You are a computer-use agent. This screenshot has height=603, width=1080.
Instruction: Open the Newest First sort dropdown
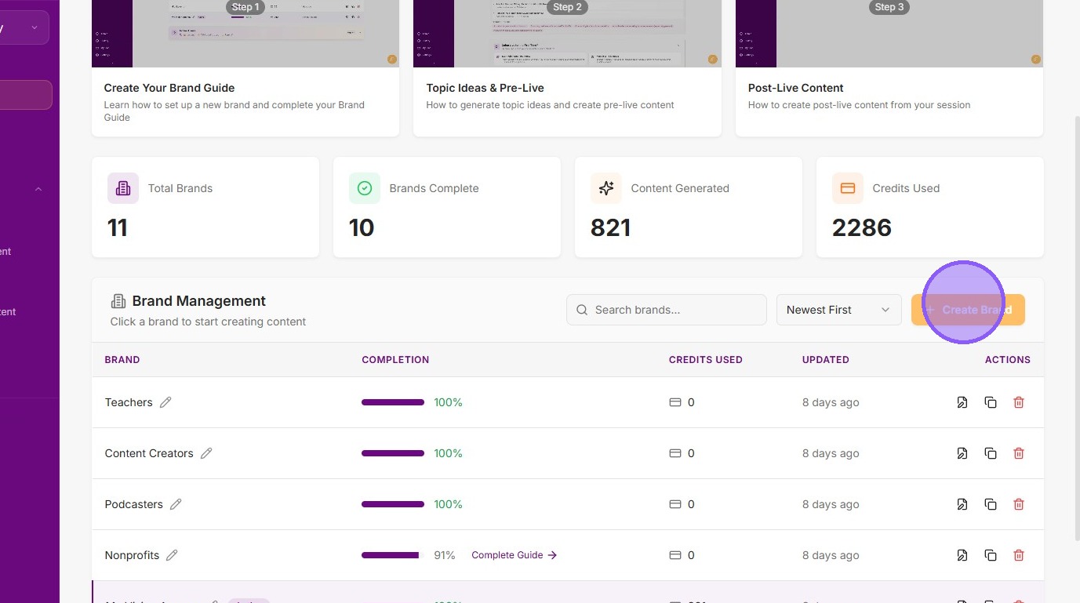(838, 310)
